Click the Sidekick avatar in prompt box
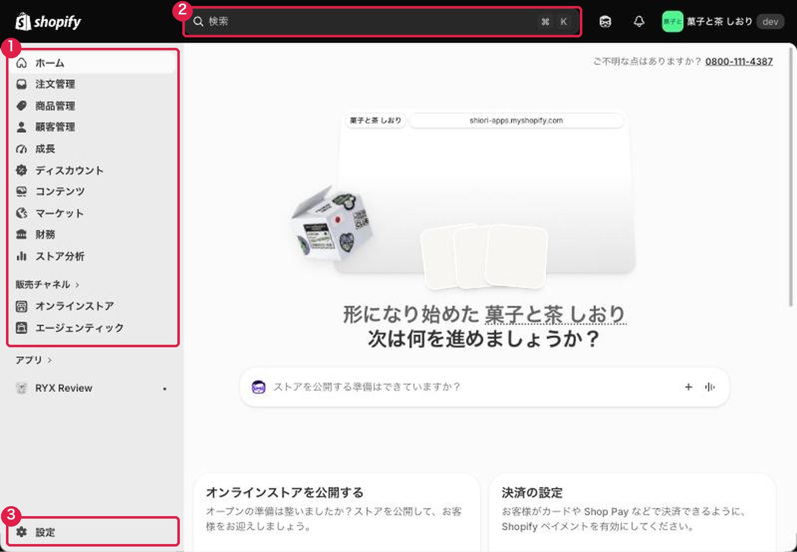The height and width of the screenshot is (552, 797). tap(259, 387)
